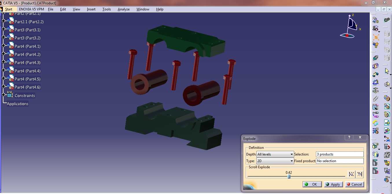Pick the Offset Constraint icon
Viewport: 392px width, 194px height.
click(x=376, y=74)
